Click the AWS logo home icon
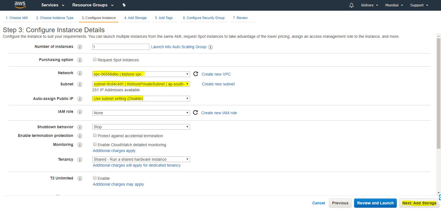Screen dimensions: 441x210 pos(20,5)
